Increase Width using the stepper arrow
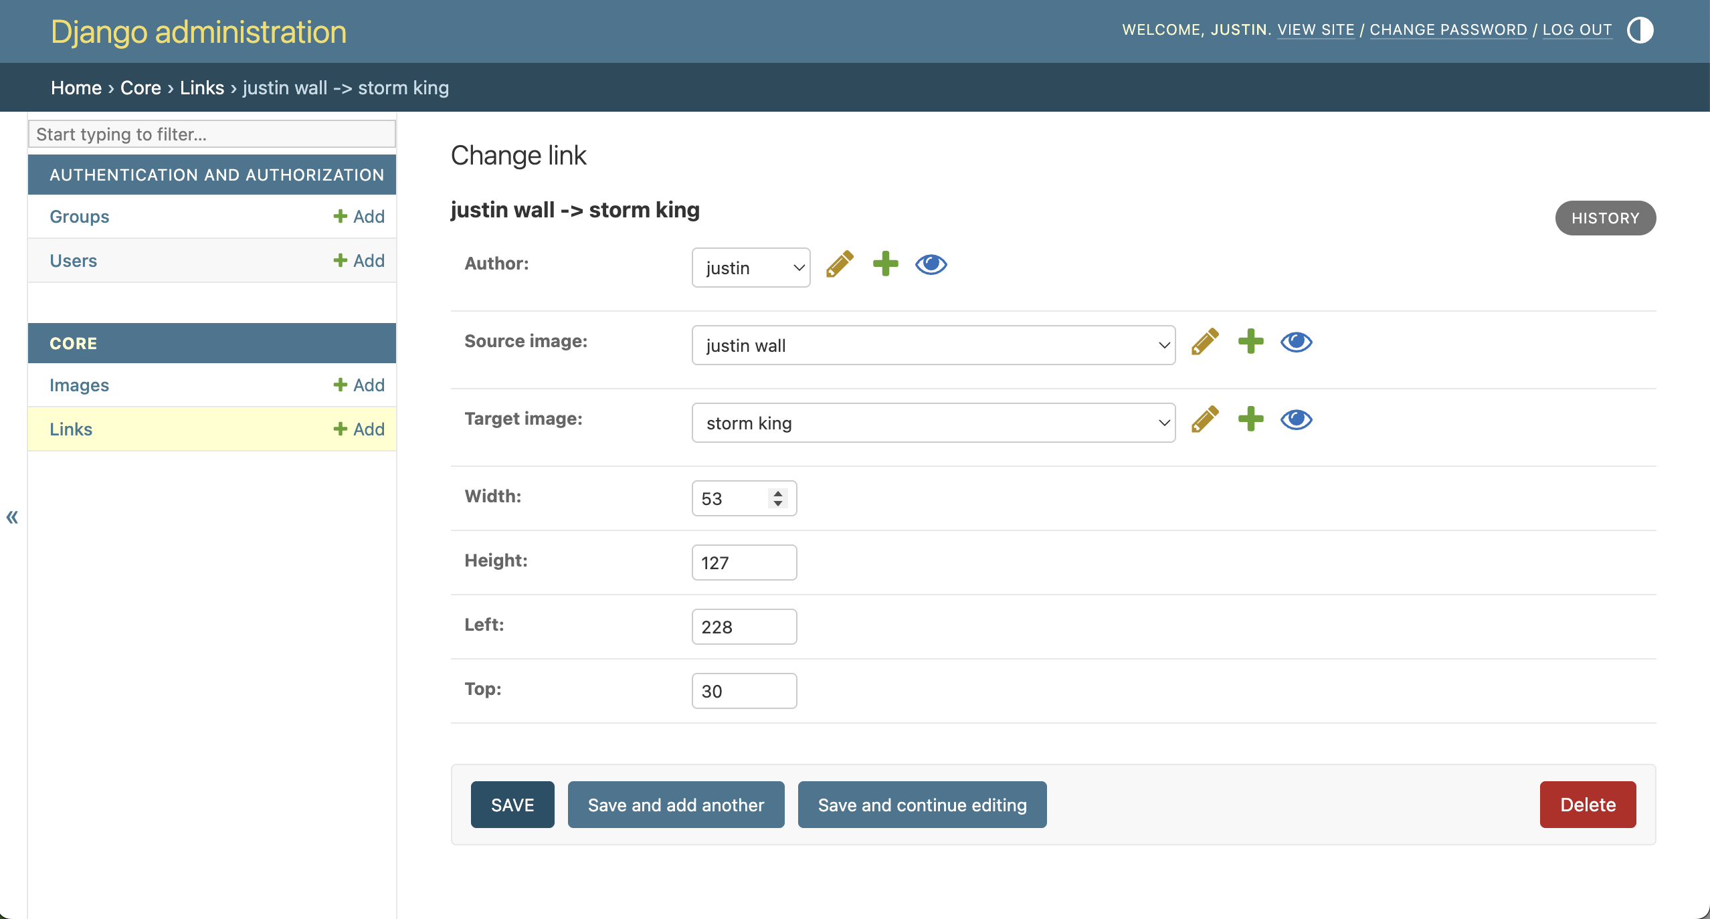The height and width of the screenshot is (919, 1710). (x=778, y=493)
